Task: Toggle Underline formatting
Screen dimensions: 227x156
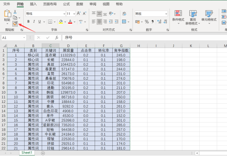Action: pyautogui.click(x=39, y=22)
